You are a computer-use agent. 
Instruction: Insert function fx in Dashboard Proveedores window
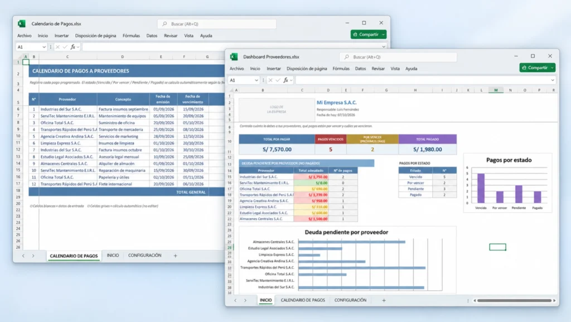click(x=285, y=80)
